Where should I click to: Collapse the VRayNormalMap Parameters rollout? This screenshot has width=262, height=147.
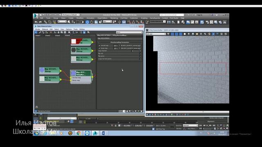coord(120,42)
